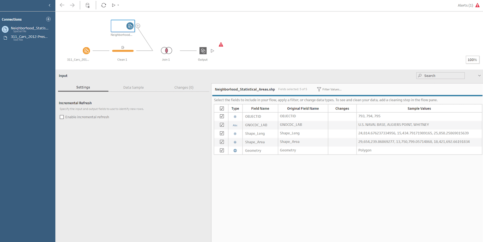This screenshot has width=483, height=242.
Task: Click U.S. NAVAL BASE sample values cell
Action: 394,125
